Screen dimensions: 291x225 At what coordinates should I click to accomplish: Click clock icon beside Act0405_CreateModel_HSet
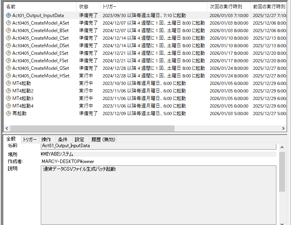pos(8,76)
